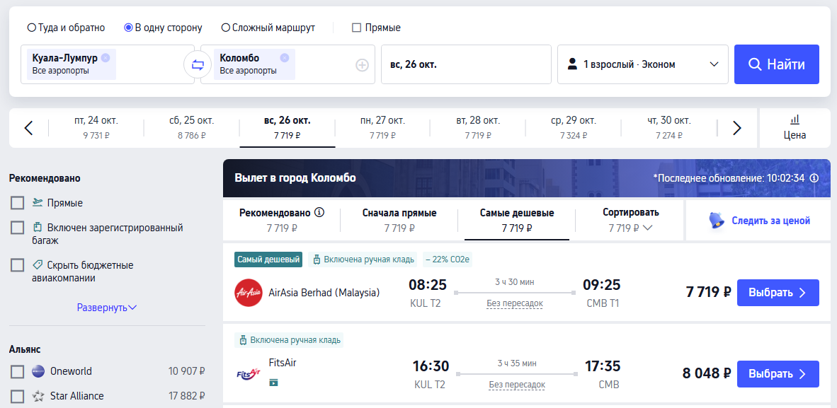Screen dimensions: 837x408
Task: Show next dates with right arrow
Action: pos(736,128)
